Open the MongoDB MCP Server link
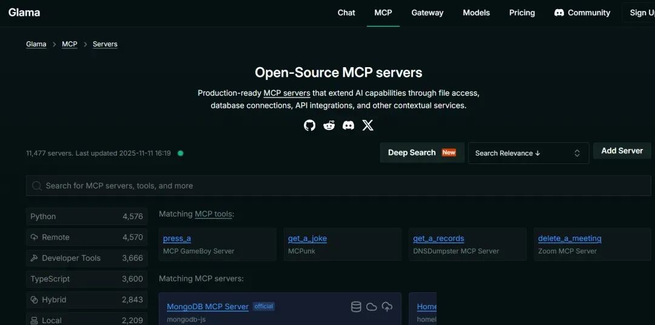The height and width of the screenshot is (325, 655). click(x=207, y=307)
